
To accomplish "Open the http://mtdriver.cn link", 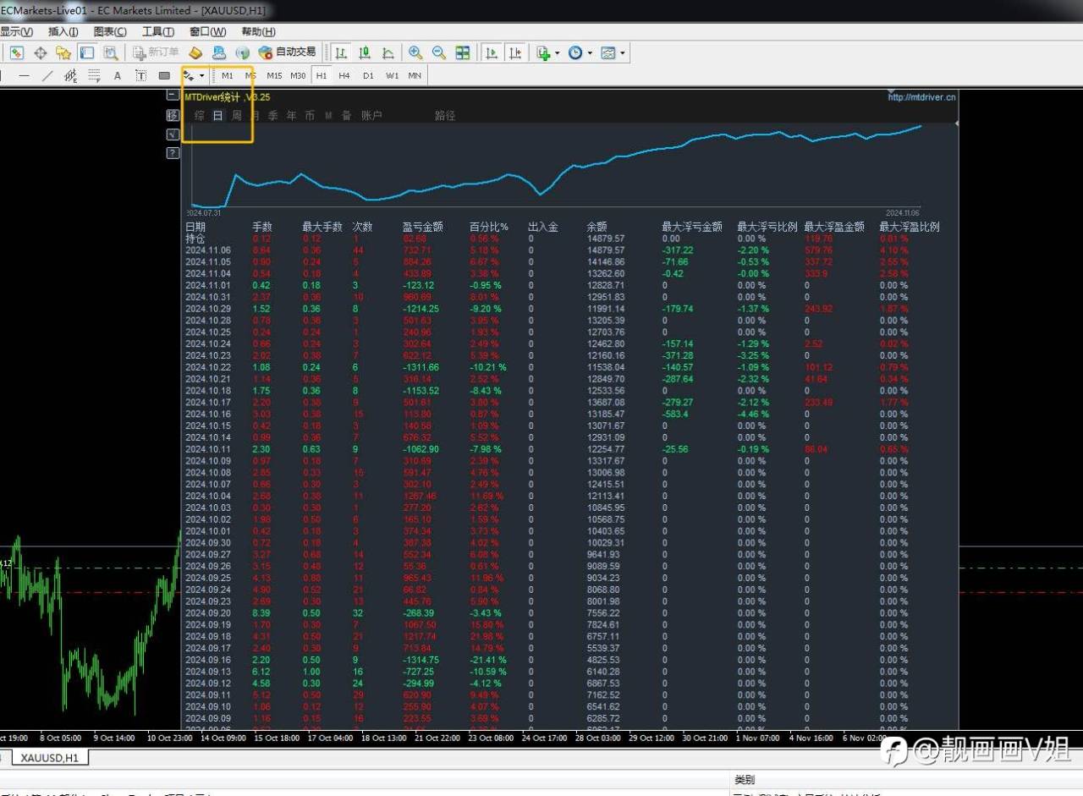I will pyautogui.click(x=921, y=97).
